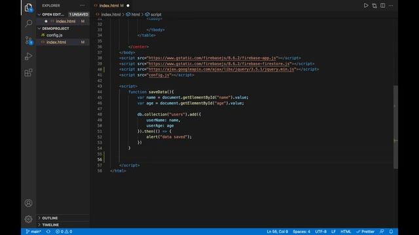Close the unsaved index.html tab dot
Image resolution: width=419 pixels, height=235 pixels.
[128, 5]
